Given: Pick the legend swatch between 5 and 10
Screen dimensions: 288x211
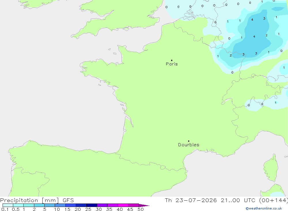Looking at the screenshot, I should [x=50, y=205].
